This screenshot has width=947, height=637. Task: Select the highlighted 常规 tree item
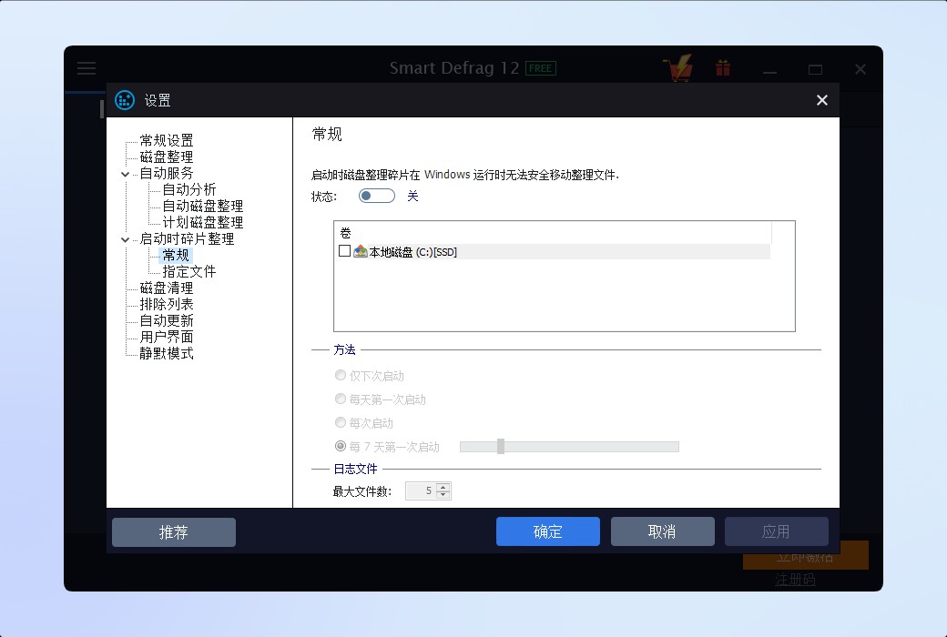tap(176, 255)
